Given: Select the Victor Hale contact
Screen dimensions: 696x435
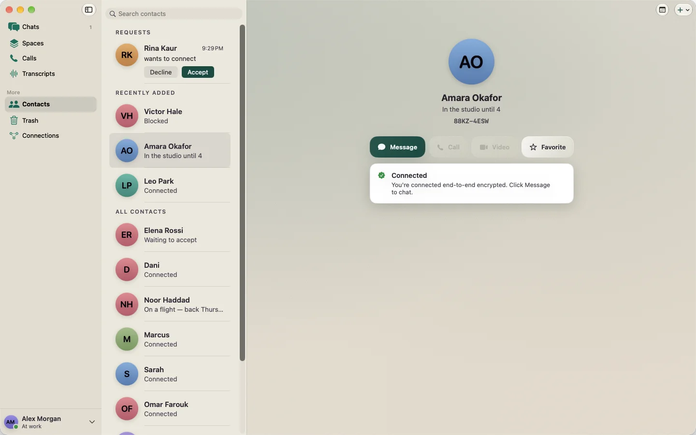Looking at the screenshot, I should click(170, 116).
